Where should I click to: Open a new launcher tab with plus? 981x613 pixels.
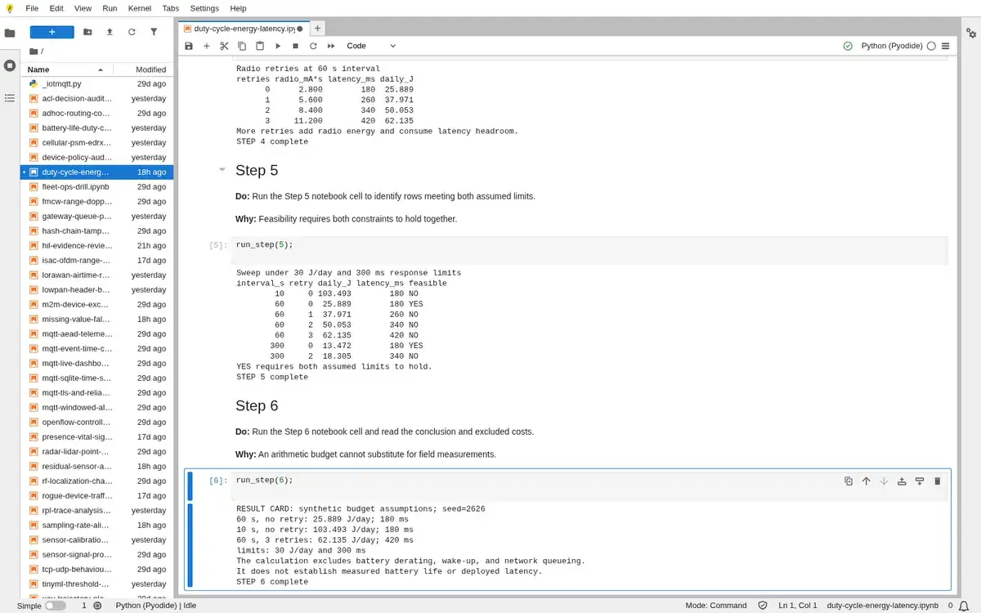tap(318, 28)
